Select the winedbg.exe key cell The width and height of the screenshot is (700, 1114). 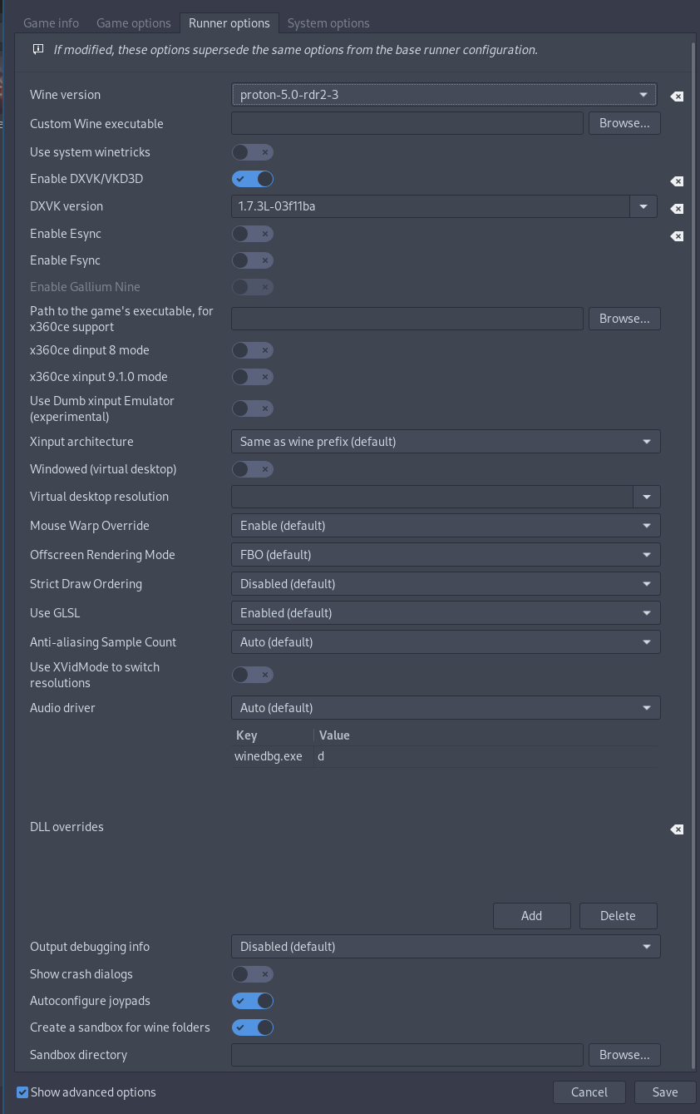273,757
